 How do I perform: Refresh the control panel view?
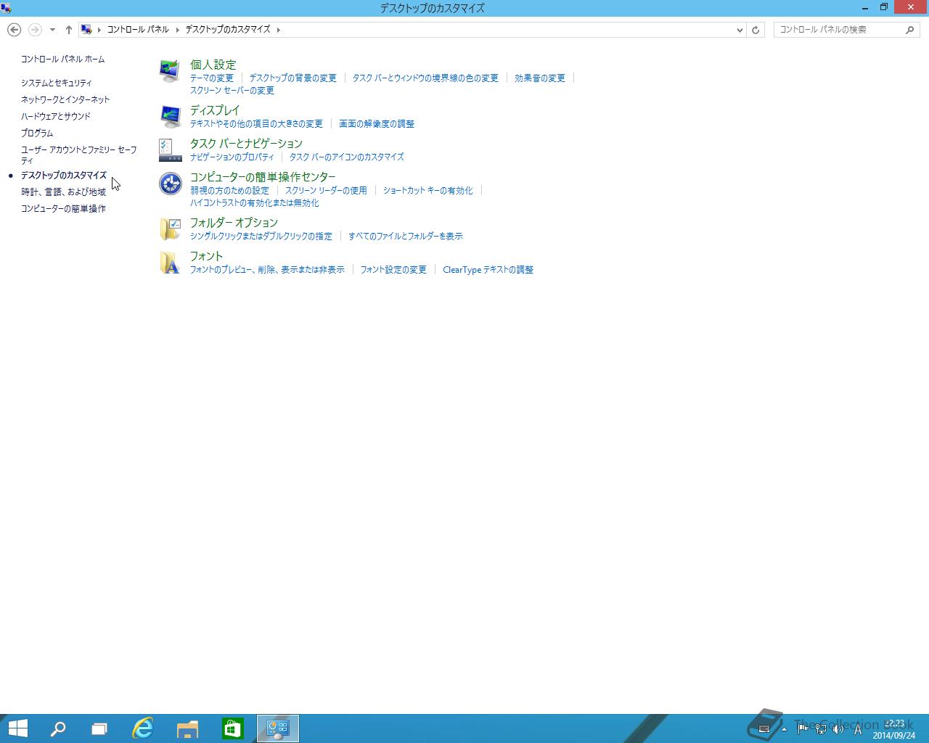coord(756,30)
